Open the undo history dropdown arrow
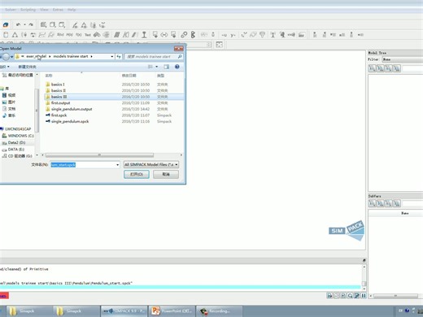 tap(24, 24)
